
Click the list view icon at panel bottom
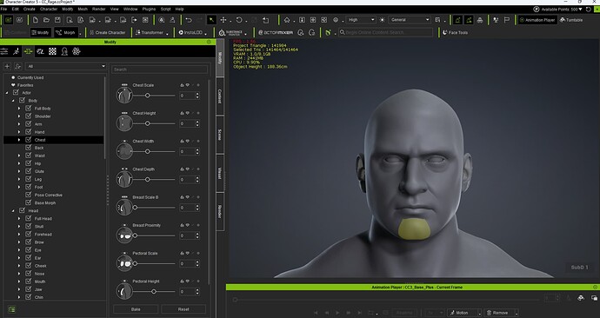(12, 309)
